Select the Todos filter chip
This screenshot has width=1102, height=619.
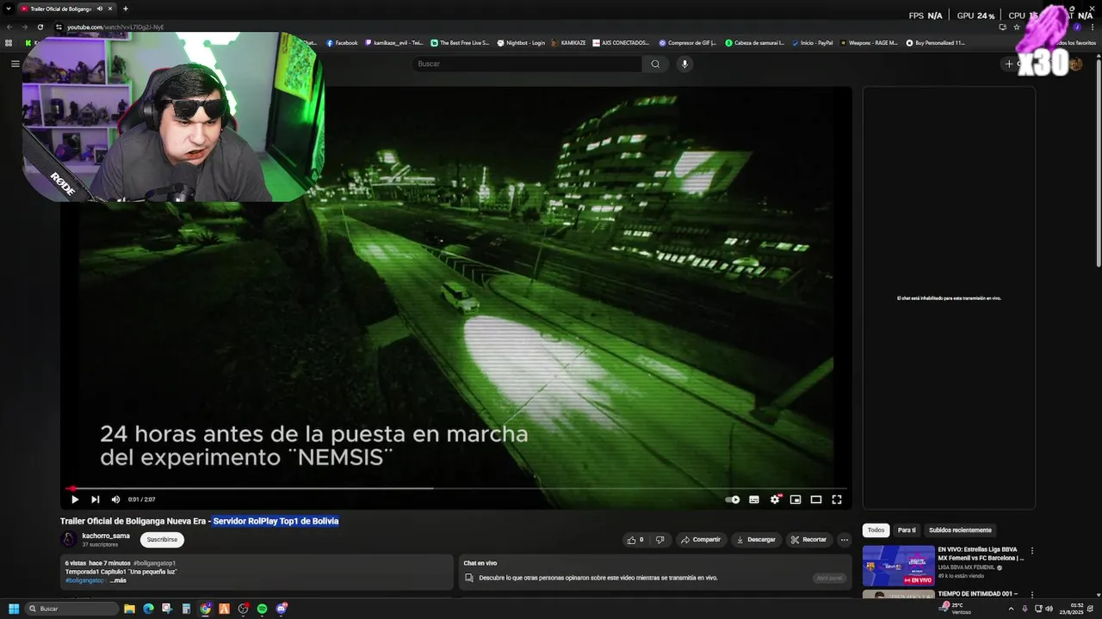(876, 530)
